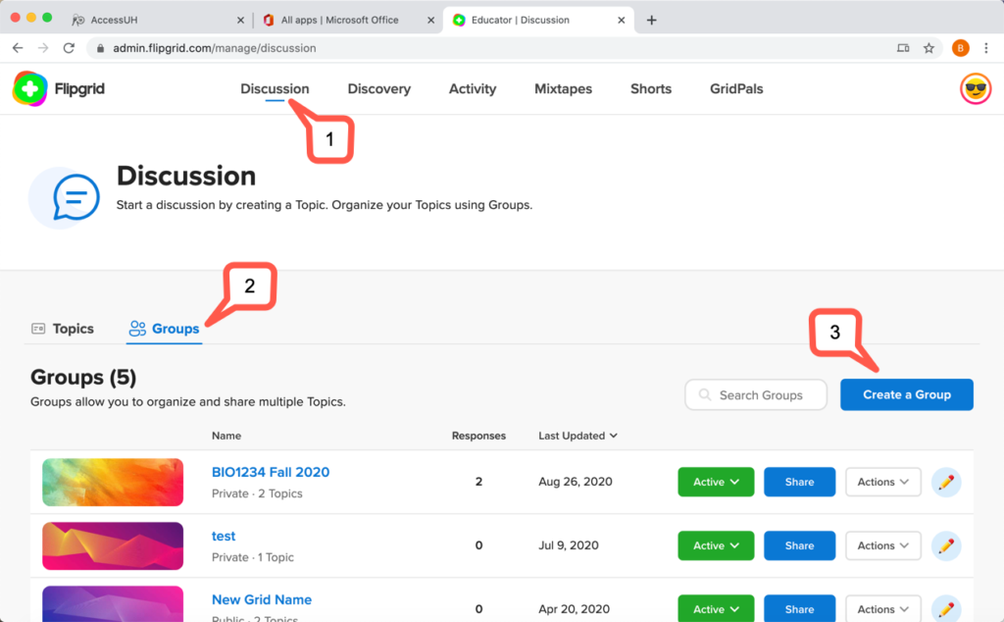Focus the Search Groups input field

[756, 394]
